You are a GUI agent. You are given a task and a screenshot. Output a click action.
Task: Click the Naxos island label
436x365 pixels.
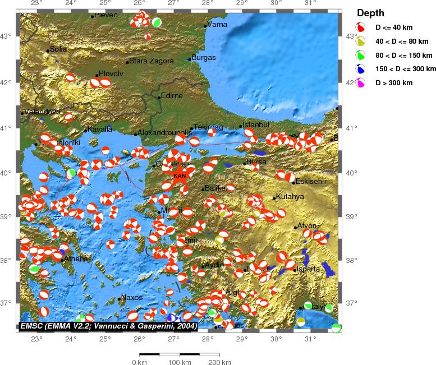tap(132, 298)
